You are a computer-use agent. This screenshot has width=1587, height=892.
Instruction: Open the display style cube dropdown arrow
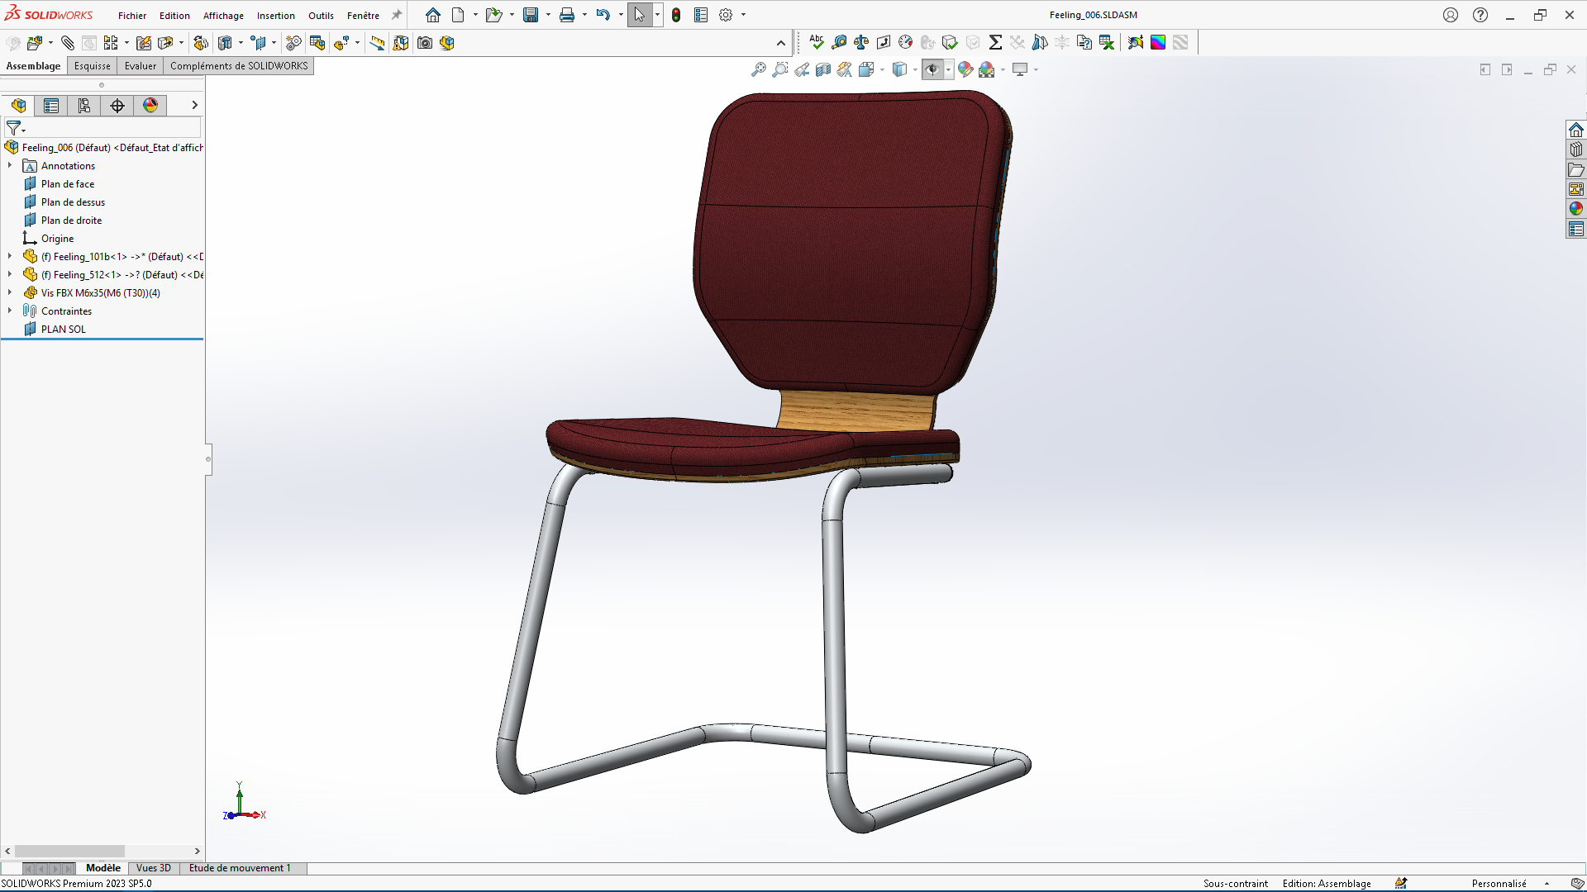point(915,69)
